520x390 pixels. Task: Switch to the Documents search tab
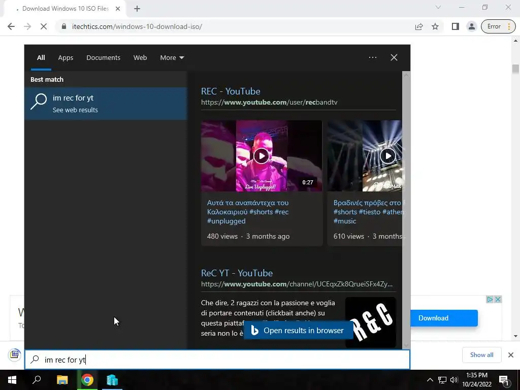coord(103,58)
